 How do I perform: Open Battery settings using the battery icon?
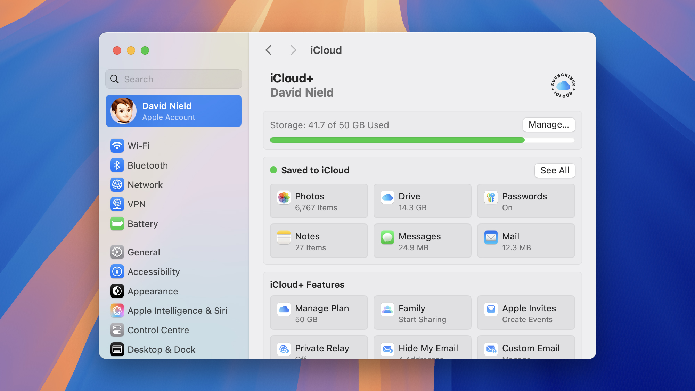[x=117, y=223]
